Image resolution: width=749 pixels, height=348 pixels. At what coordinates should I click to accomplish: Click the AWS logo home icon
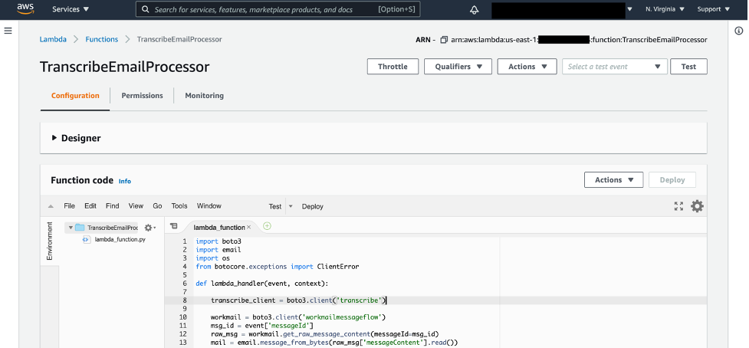25,9
